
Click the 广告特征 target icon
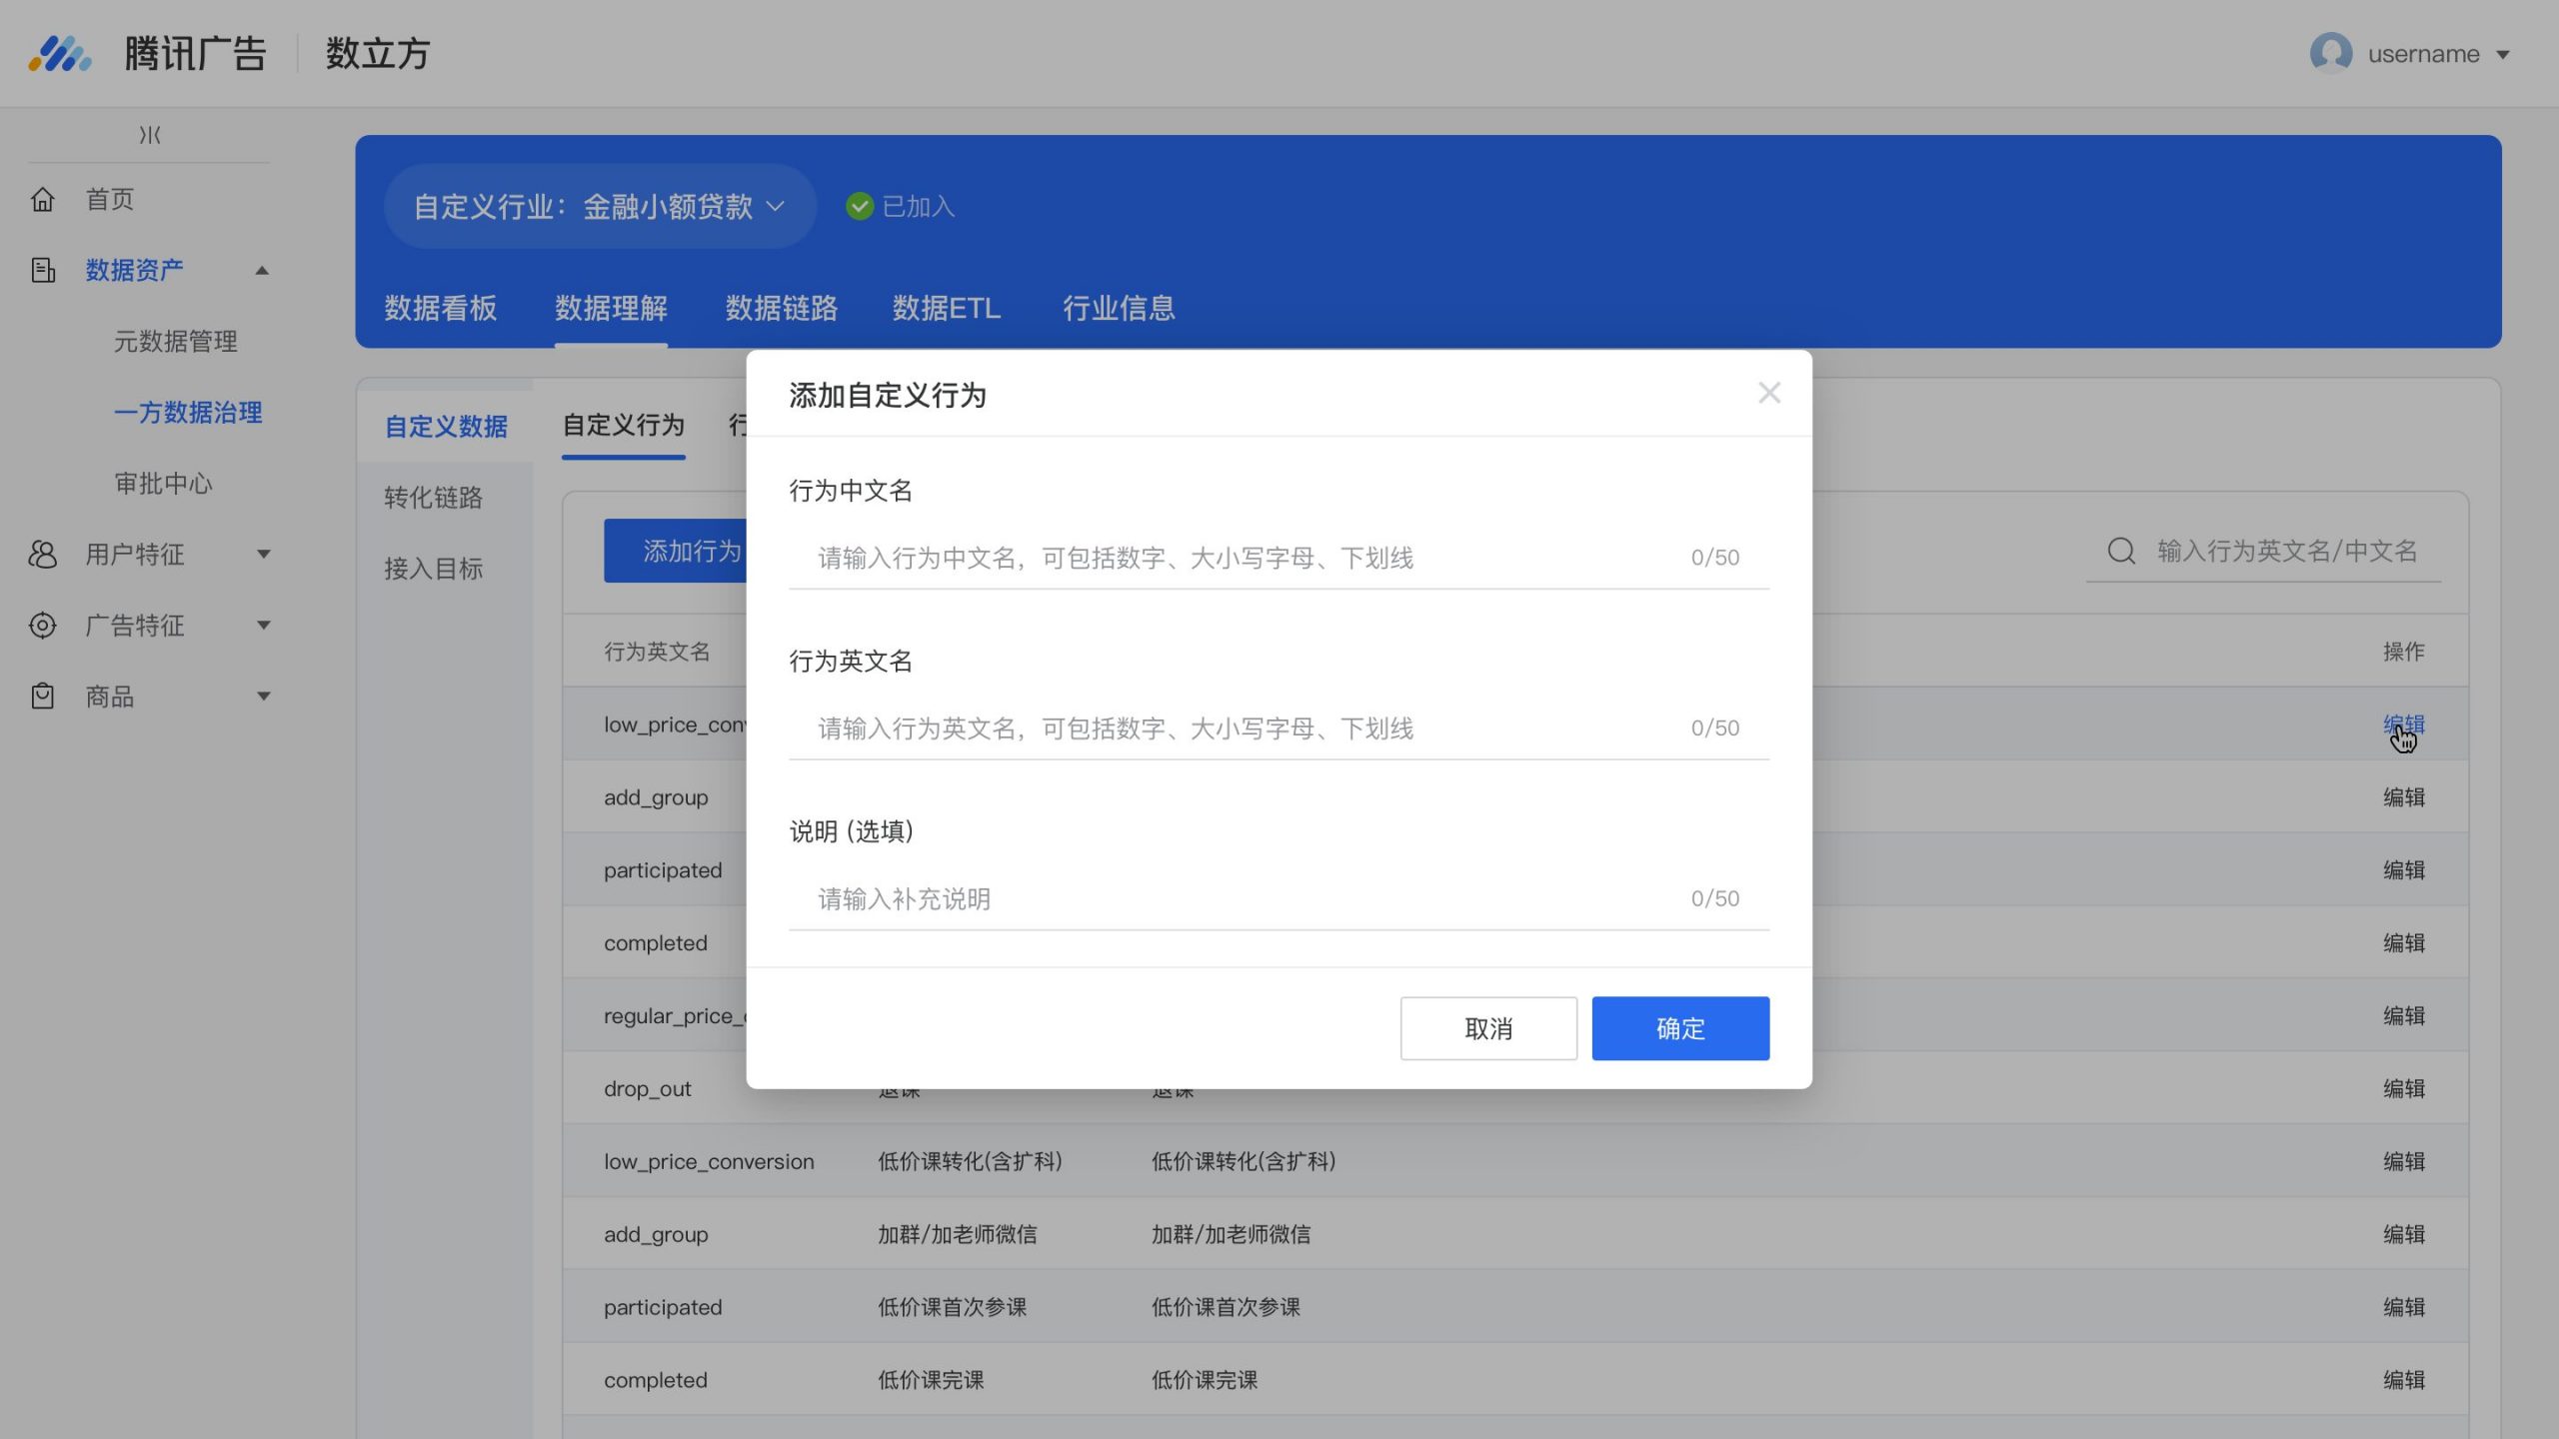pyautogui.click(x=43, y=626)
